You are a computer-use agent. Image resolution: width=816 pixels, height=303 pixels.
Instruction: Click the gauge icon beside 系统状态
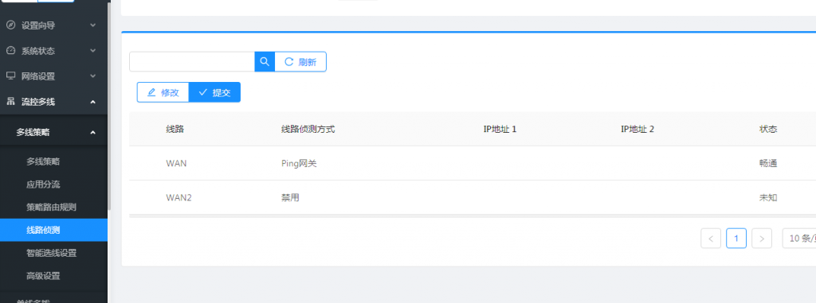point(10,50)
